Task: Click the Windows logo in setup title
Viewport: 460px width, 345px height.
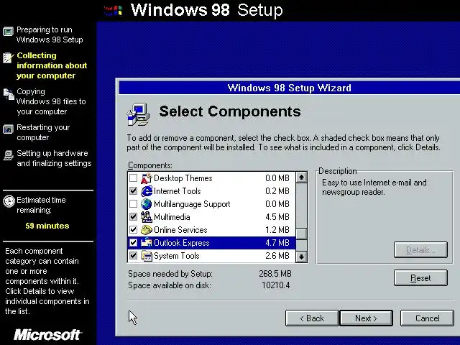Action: point(113,11)
